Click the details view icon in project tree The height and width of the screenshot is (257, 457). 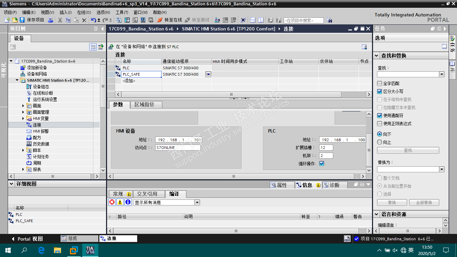[93, 47]
